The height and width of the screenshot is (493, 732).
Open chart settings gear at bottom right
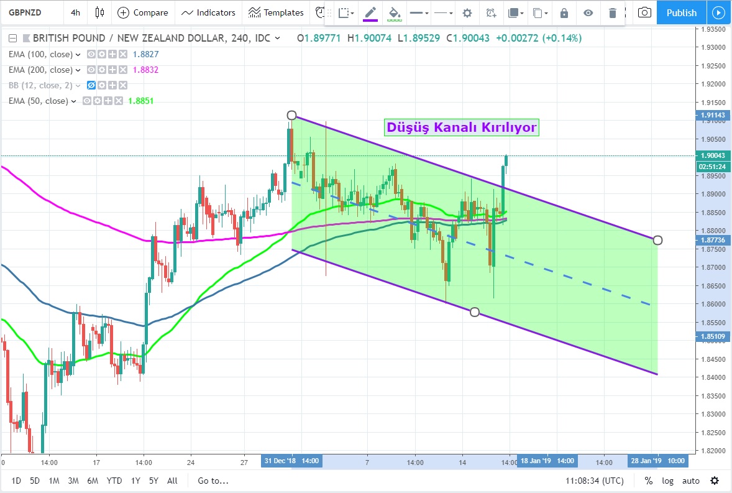pyautogui.click(x=715, y=481)
